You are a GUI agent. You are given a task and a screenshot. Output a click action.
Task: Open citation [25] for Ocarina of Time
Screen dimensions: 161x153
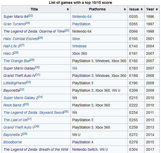[x=67, y=30]
